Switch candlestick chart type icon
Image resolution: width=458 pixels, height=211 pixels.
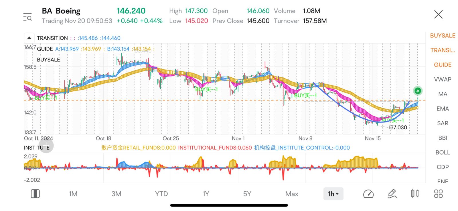pos(415,194)
